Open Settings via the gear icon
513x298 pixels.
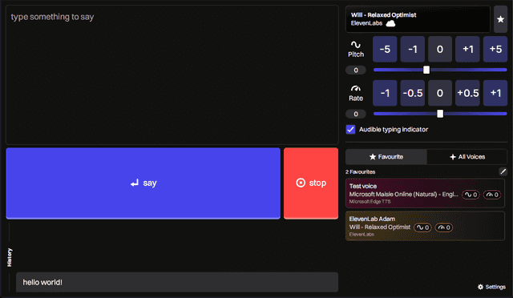pos(480,287)
